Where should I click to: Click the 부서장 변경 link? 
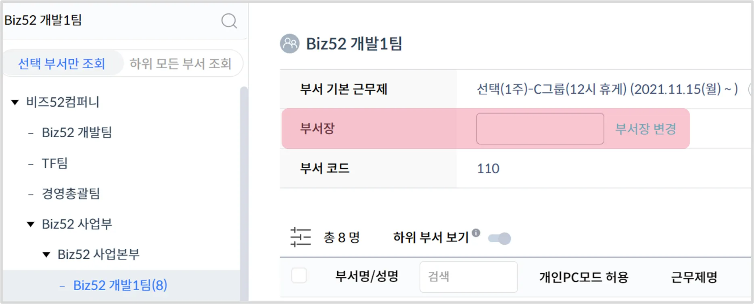(645, 129)
